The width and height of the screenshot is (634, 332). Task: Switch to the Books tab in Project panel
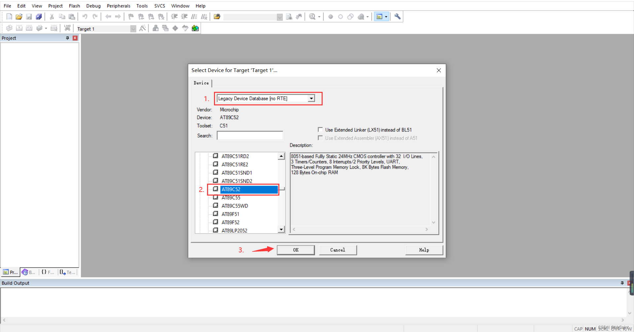[x=29, y=272]
